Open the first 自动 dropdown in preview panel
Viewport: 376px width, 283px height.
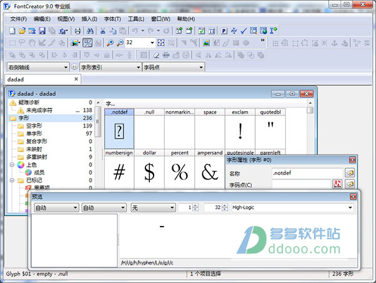[x=56, y=208]
